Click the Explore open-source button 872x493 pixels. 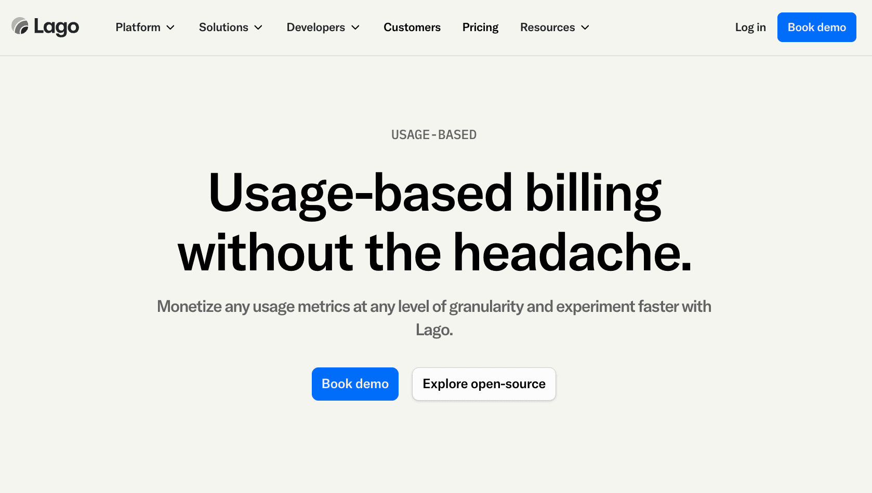[x=484, y=384]
